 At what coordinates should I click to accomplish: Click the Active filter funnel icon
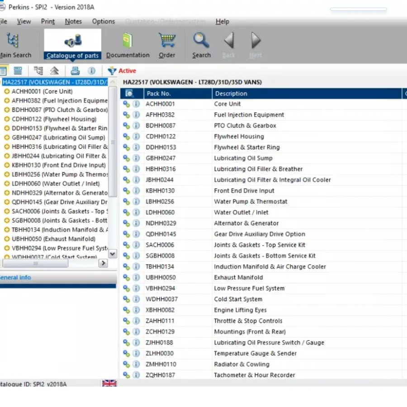pos(112,71)
